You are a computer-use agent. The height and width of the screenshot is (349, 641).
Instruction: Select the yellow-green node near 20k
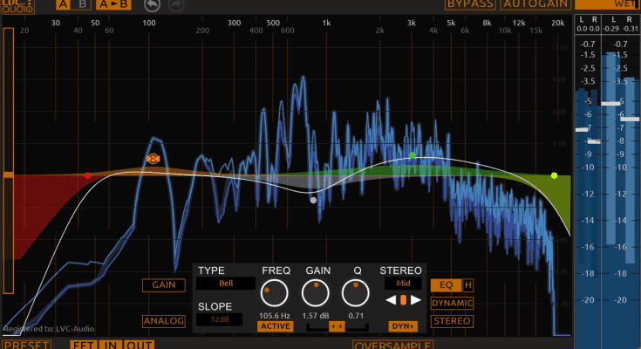click(x=554, y=175)
